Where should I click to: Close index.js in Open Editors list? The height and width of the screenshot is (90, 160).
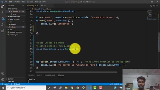tap(9, 11)
